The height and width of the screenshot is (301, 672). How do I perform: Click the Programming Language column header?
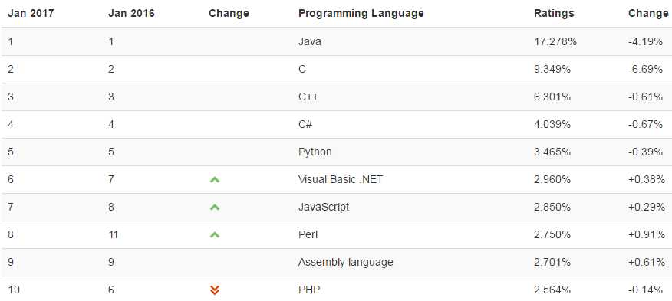pyautogui.click(x=361, y=13)
